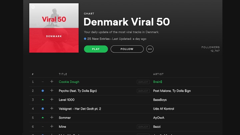The width and height of the screenshot is (240, 135).
Task: Select the Level 1000 track row
Action: (x=100, y=100)
